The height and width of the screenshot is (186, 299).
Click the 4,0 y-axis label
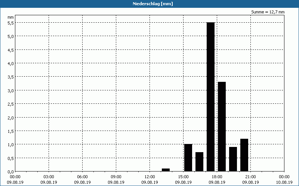(x=10, y=63)
